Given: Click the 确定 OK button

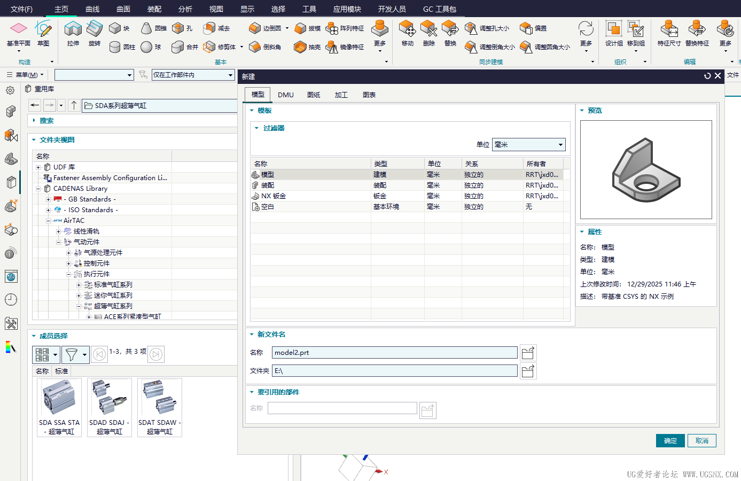Looking at the screenshot, I should (x=670, y=441).
